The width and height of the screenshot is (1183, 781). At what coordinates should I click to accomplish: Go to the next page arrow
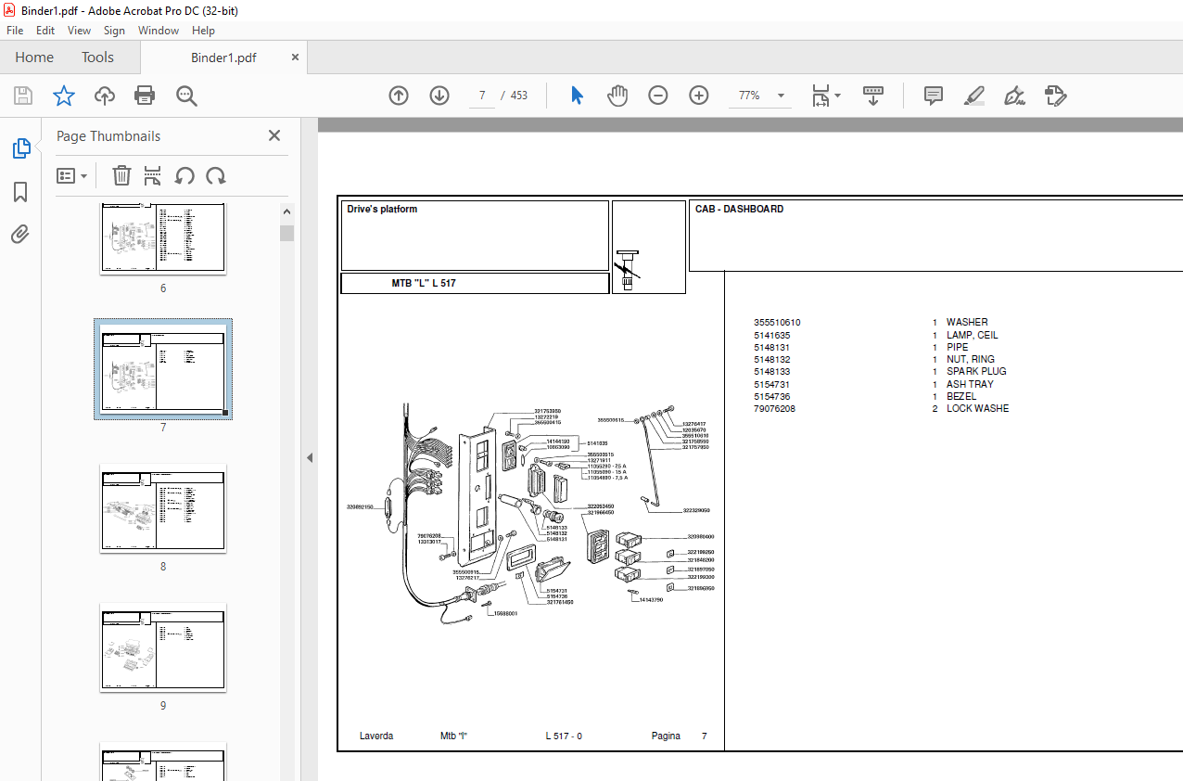click(x=439, y=96)
